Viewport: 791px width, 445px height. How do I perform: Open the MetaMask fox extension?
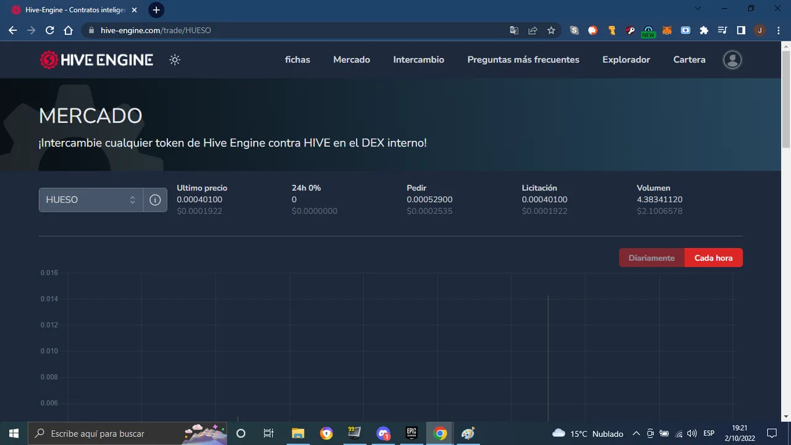(667, 30)
